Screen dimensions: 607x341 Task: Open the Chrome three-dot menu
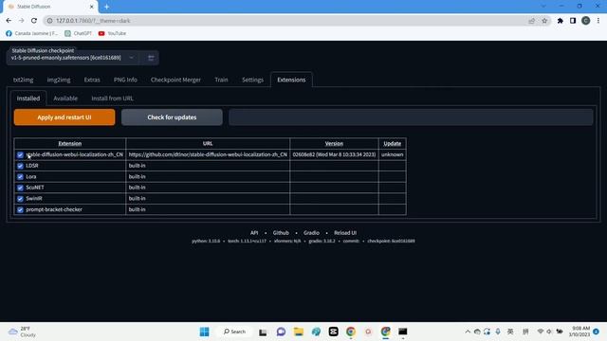click(x=598, y=21)
